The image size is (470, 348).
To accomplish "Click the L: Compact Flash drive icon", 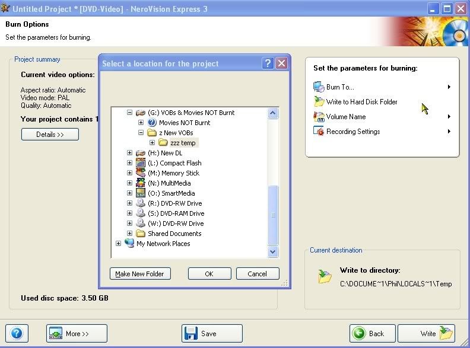I will (x=141, y=163).
